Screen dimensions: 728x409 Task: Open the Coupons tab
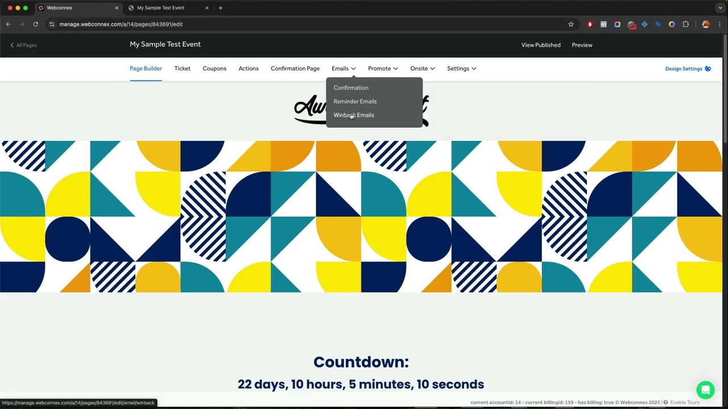point(214,69)
